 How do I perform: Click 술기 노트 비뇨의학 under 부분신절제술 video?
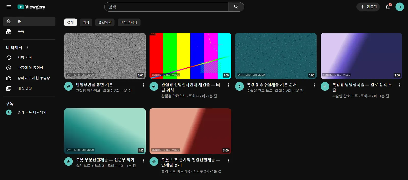click(90, 166)
